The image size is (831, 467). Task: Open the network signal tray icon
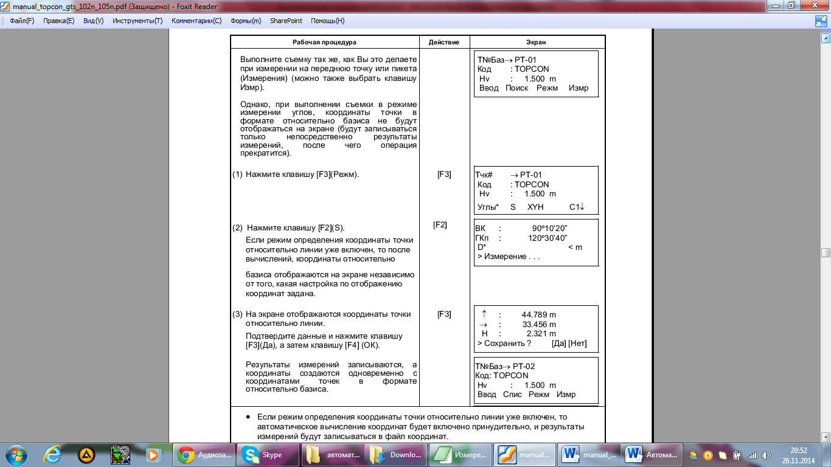coord(752,455)
